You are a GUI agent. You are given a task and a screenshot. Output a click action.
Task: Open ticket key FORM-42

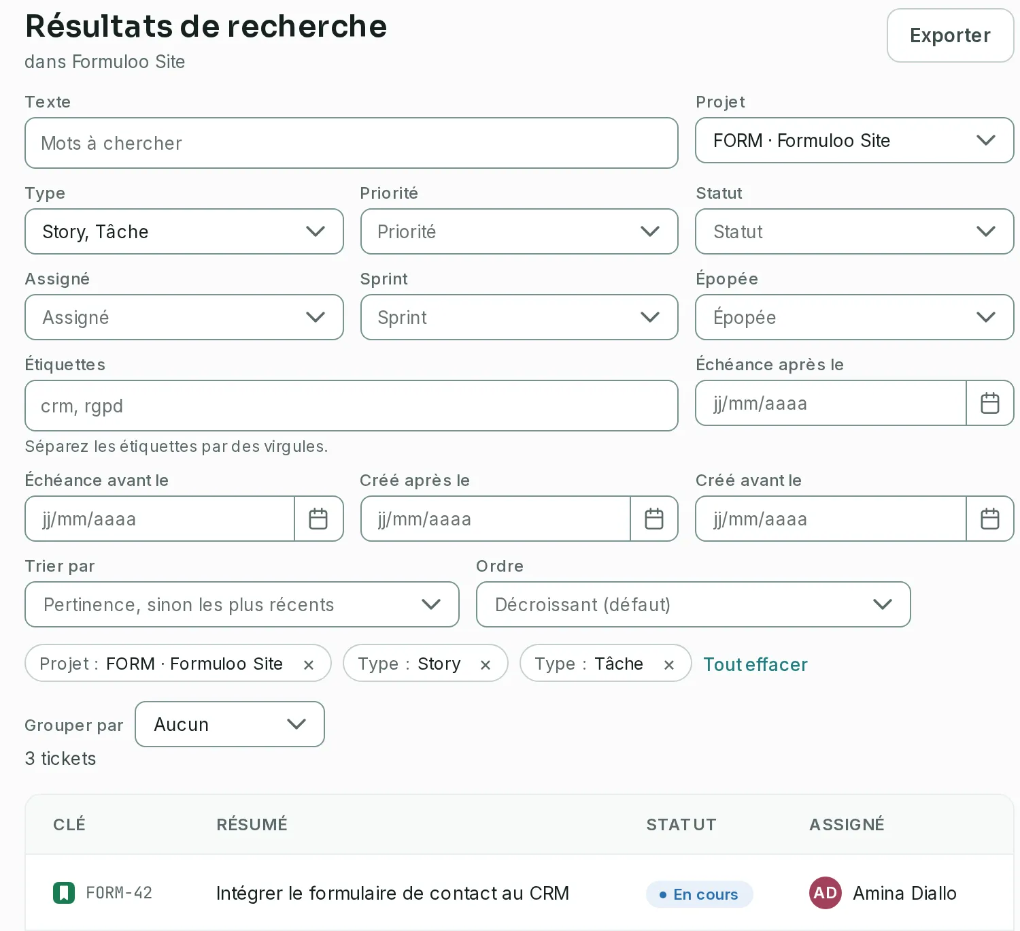[119, 893]
